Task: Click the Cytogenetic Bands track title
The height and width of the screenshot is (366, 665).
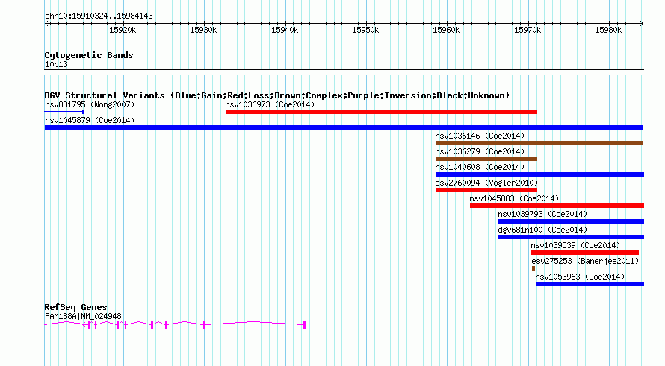Action: (89, 55)
